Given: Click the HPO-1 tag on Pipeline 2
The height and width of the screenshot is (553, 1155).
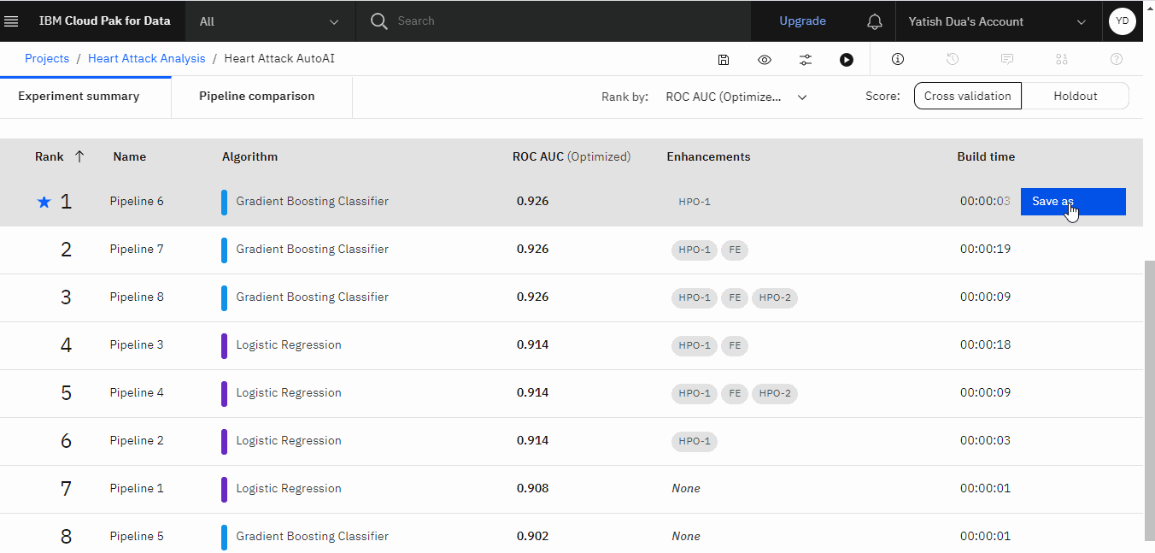Looking at the screenshot, I should point(695,441).
